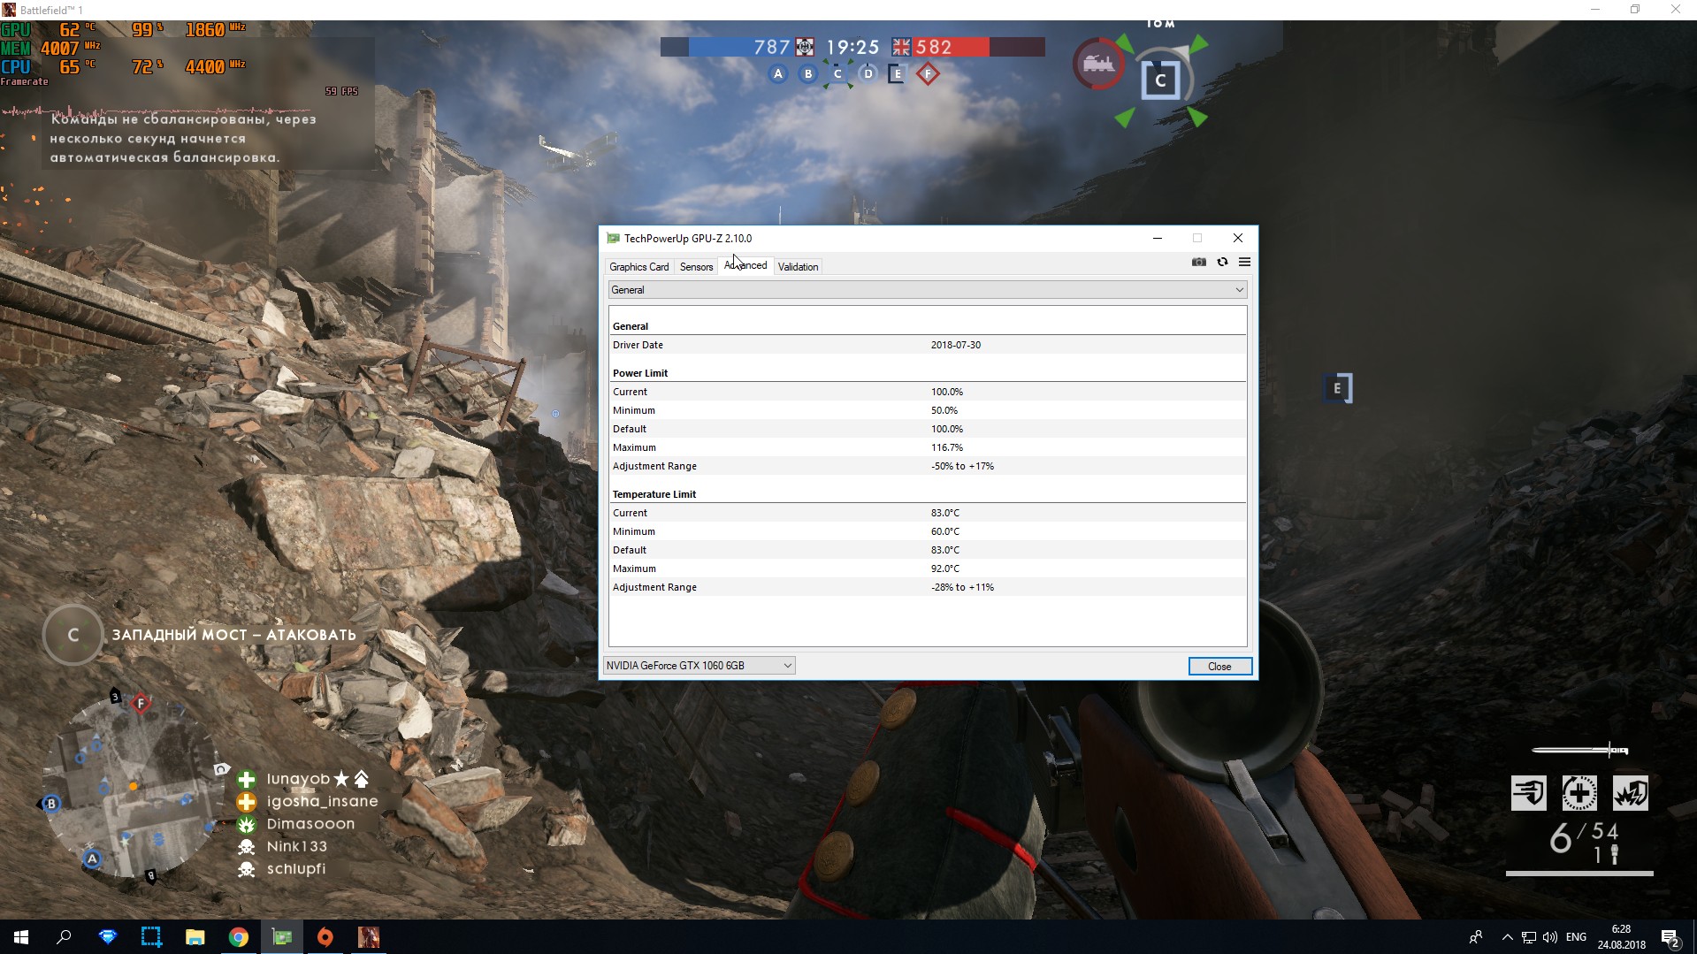Viewport: 1697px width, 954px height.
Task: Open File Explorer from the taskbar
Action: pos(195,937)
